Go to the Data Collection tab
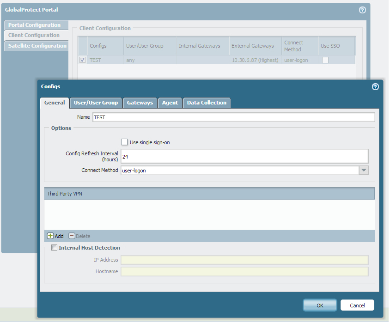Image resolution: width=390 pixels, height=324 pixels. (207, 103)
